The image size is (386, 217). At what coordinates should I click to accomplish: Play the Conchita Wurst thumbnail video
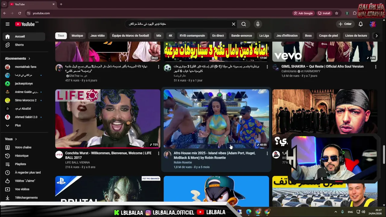[x=108, y=119]
